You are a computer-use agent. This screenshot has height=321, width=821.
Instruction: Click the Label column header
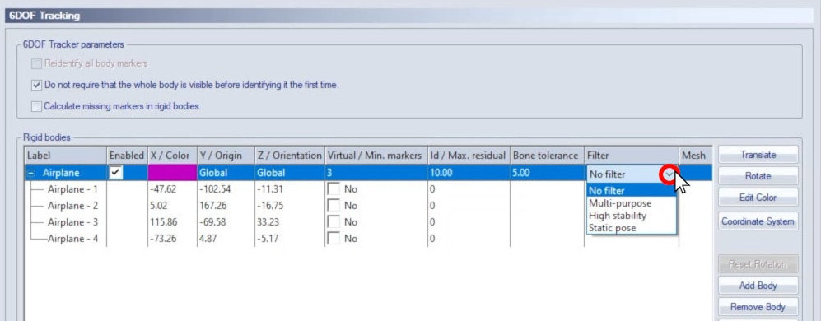[x=65, y=156]
